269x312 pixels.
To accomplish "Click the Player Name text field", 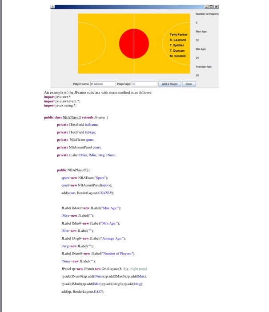I will [x=103, y=84].
